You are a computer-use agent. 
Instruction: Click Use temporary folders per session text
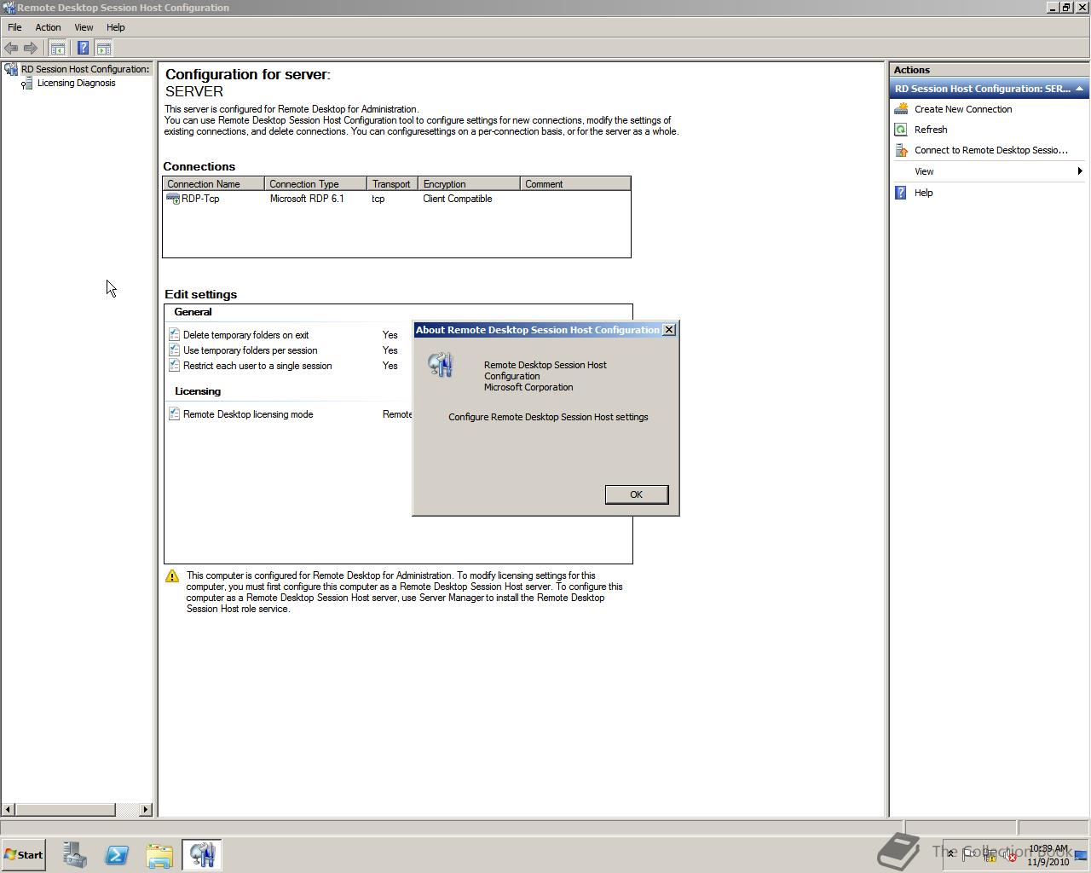click(250, 350)
